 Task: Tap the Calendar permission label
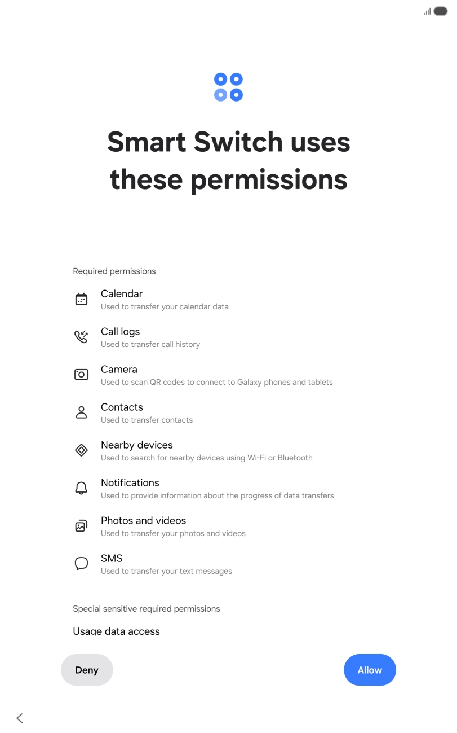pos(122,293)
